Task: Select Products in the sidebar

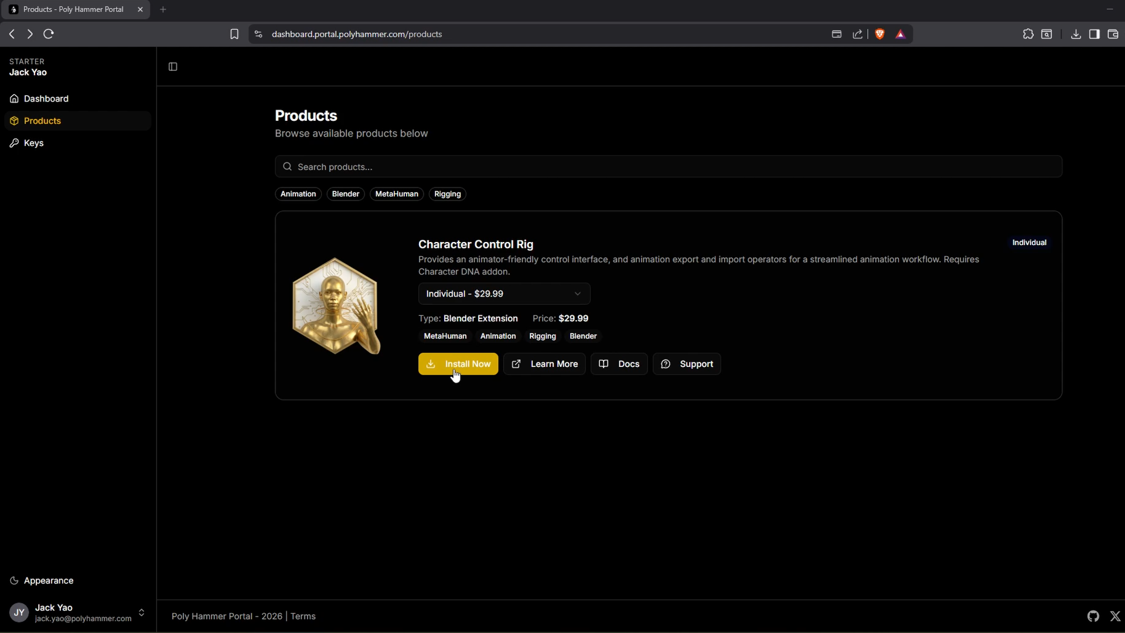Action: 77,121
